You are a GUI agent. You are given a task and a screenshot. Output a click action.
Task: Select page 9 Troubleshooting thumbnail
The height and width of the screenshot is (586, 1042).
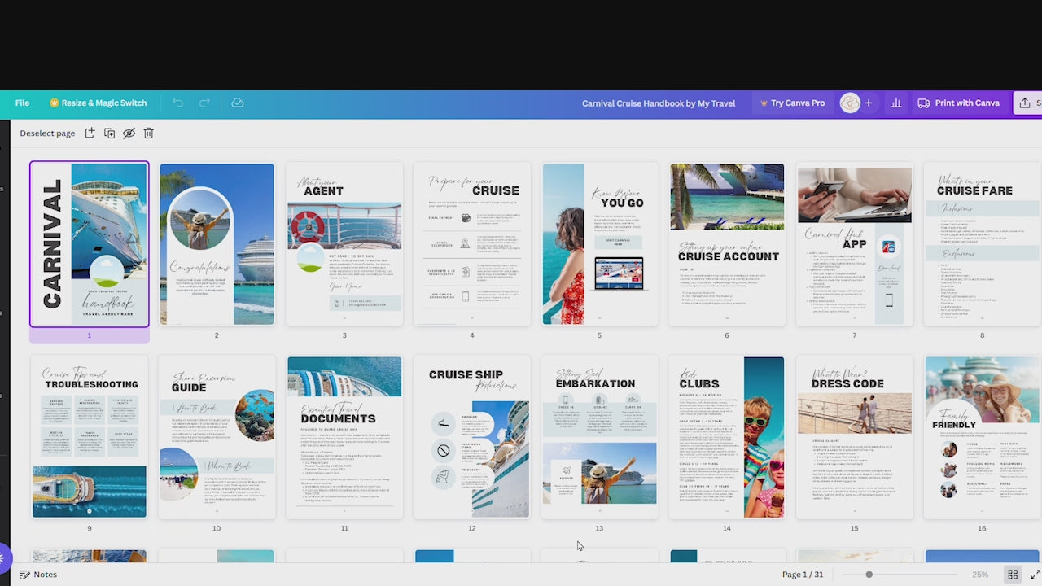point(90,437)
